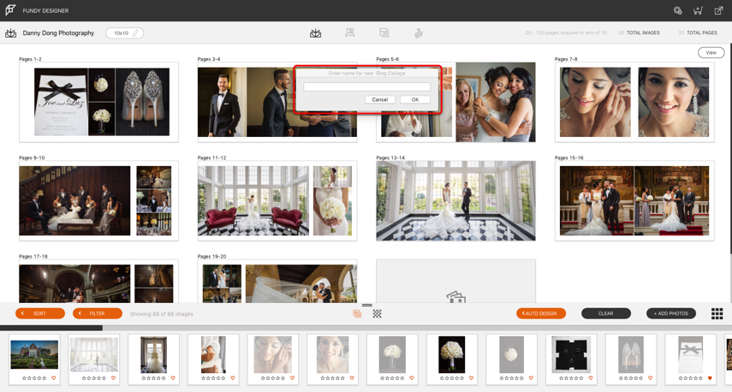732x392 pixels.
Task: Open the Blog Collage layout icon
Action: point(384,33)
